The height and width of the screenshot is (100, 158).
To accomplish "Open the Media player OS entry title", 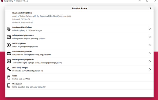I will [x=19, y=43].
